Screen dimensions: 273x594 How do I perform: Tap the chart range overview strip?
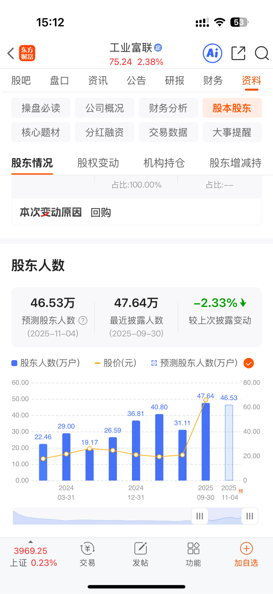pyautogui.click(x=135, y=516)
